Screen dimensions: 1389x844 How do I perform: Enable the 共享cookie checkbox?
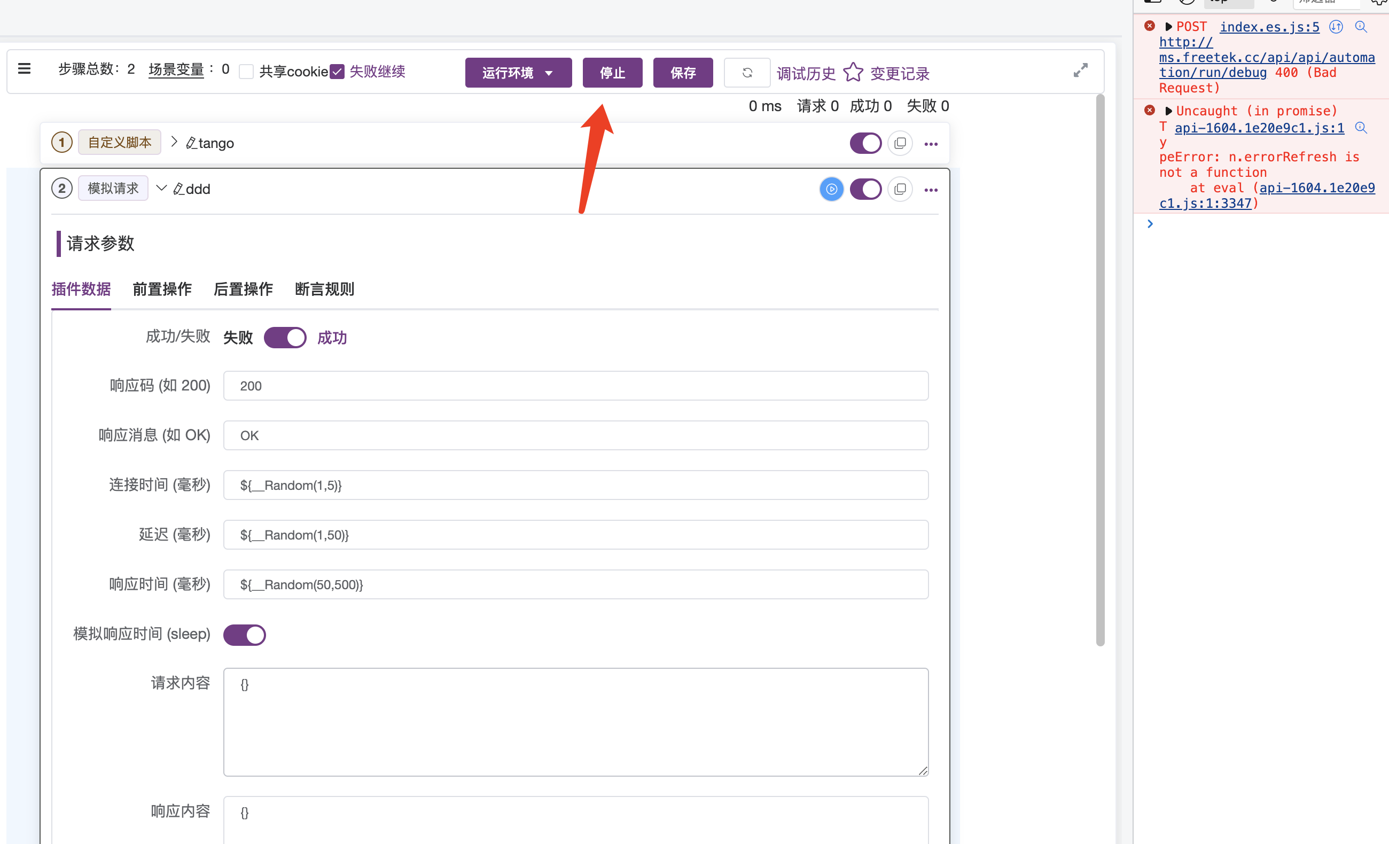pos(246,72)
